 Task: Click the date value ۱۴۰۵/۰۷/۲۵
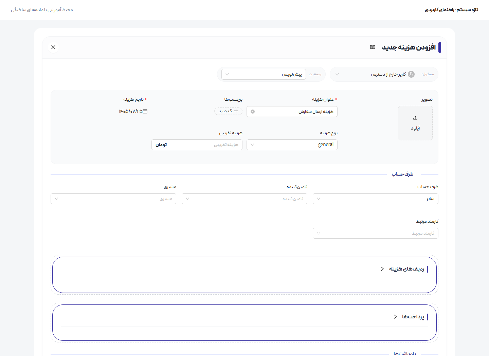(131, 111)
